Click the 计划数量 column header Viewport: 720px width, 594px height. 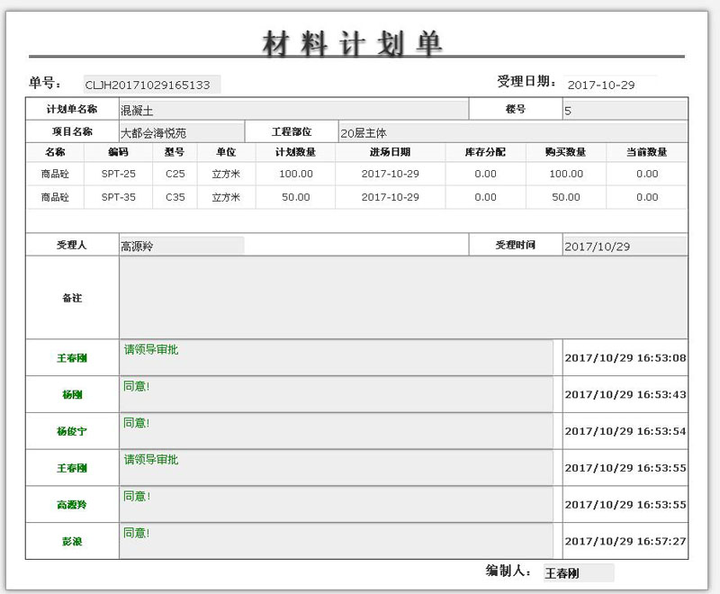pyautogui.click(x=295, y=152)
